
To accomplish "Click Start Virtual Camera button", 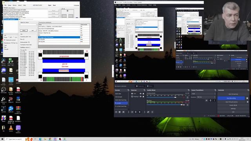I will pyautogui.click(x=231, y=102).
